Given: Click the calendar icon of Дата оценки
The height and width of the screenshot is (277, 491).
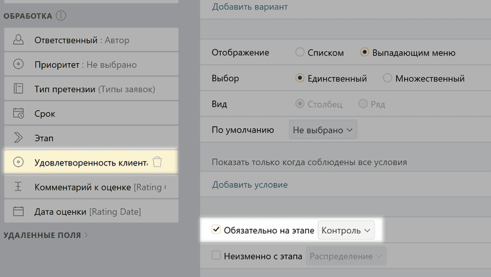Looking at the screenshot, I should 19,211.
